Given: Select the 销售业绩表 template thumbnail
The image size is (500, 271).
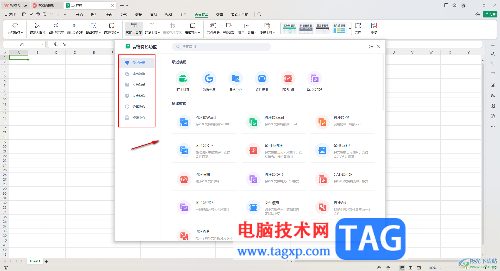Looking at the screenshot, I should (x=306, y=29).
